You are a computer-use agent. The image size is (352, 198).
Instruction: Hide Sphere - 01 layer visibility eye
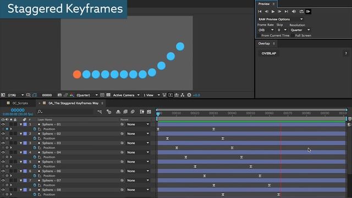coord(3,124)
